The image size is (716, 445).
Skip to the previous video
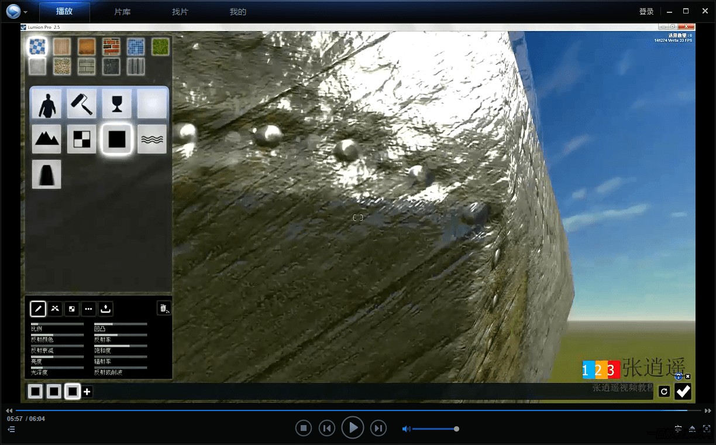326,429
